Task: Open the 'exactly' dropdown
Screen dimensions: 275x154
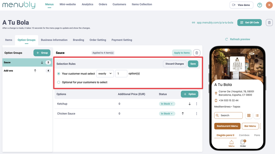Action: [x=105, y=74]
